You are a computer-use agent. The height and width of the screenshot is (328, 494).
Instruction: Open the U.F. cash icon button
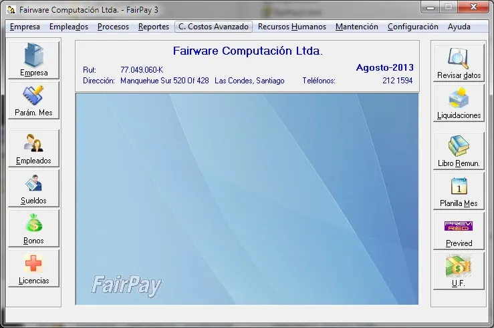point(459,271)
